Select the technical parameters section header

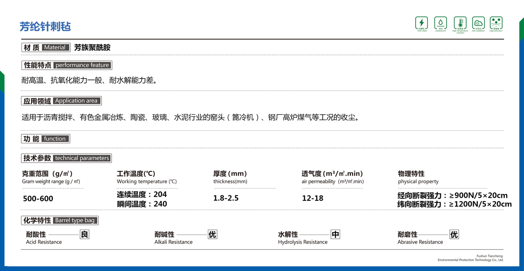coord(66,158)
